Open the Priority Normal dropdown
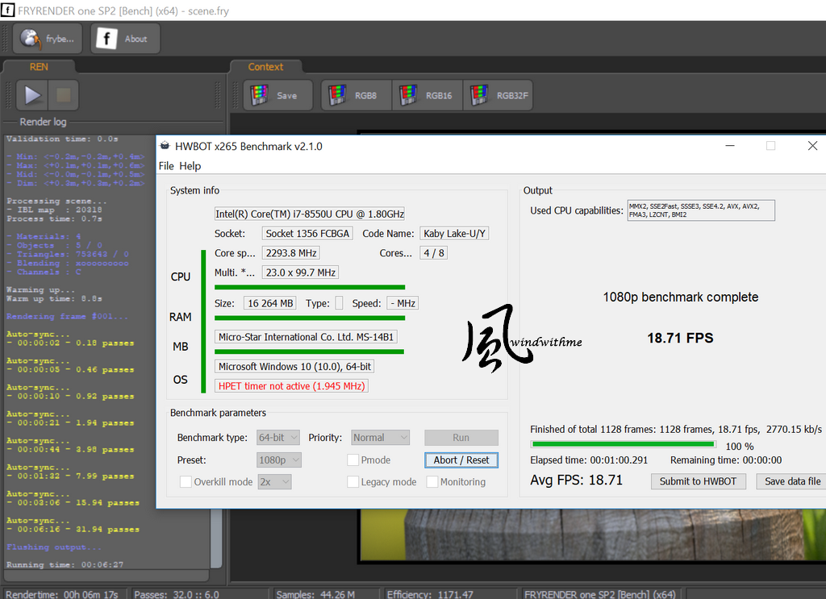The image size is (826, 599). [x=381, y=438]
